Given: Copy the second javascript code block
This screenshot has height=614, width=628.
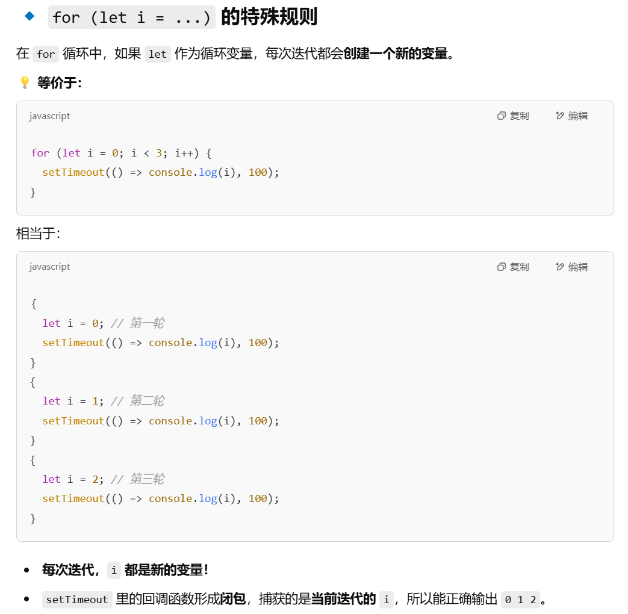Looking at the screenshot, I should point(513,267).
